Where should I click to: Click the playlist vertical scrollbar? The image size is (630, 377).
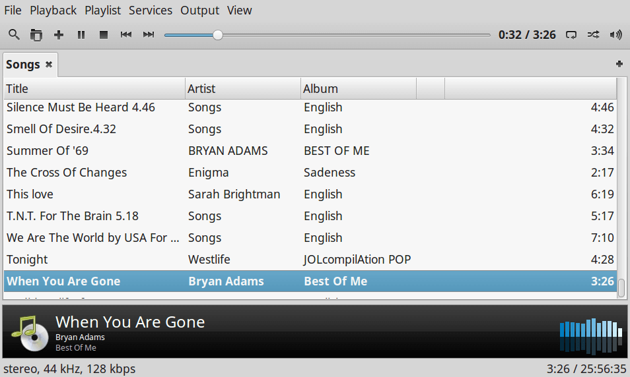621,287
